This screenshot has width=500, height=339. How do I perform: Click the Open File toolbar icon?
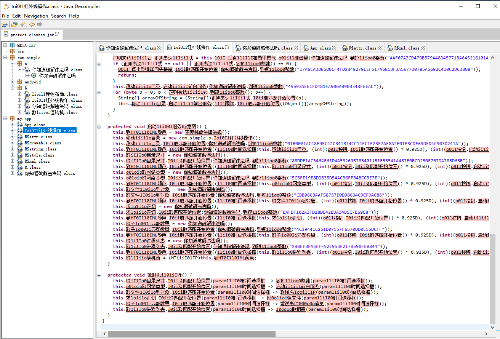click(5, 24)
